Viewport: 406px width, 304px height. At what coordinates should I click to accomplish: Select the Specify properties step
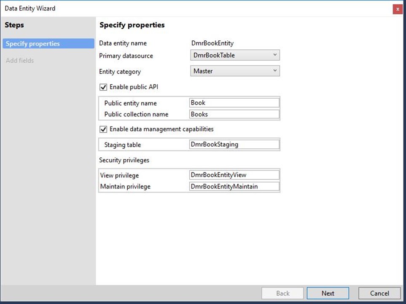(48, 43)
